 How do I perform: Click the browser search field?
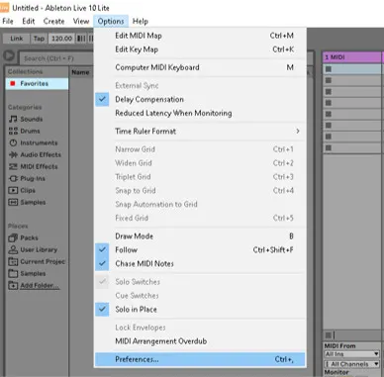56,58
